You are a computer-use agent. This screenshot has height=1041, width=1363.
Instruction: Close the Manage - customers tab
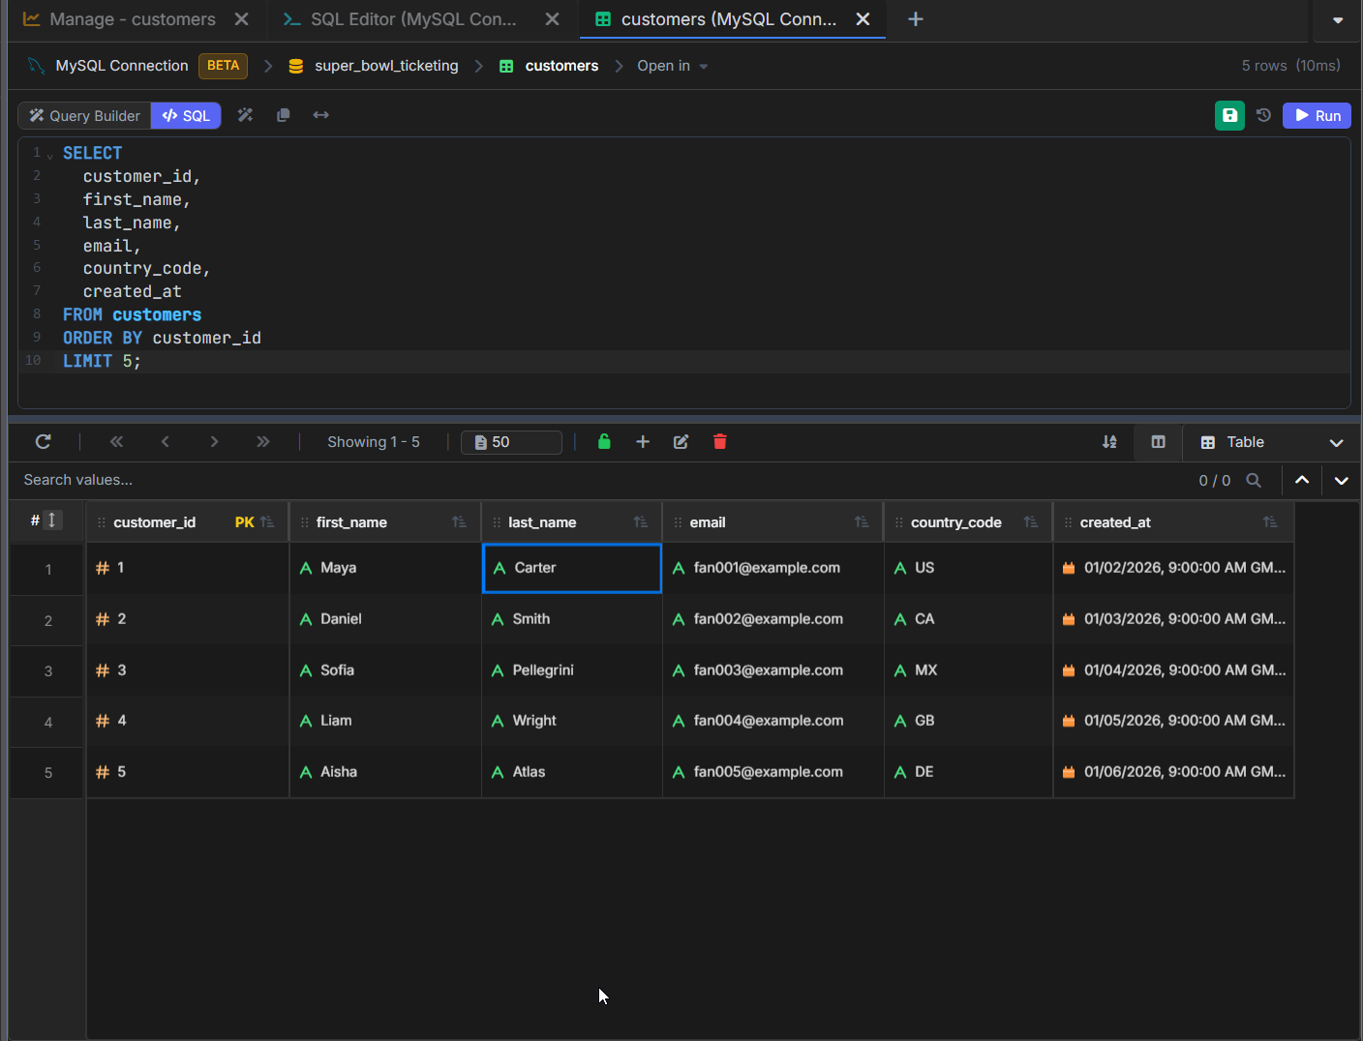242,19
